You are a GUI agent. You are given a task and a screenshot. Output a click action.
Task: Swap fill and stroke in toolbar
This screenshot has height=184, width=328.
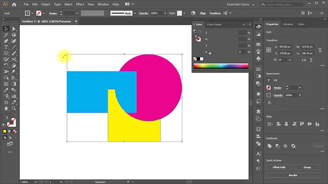(15, 115)
